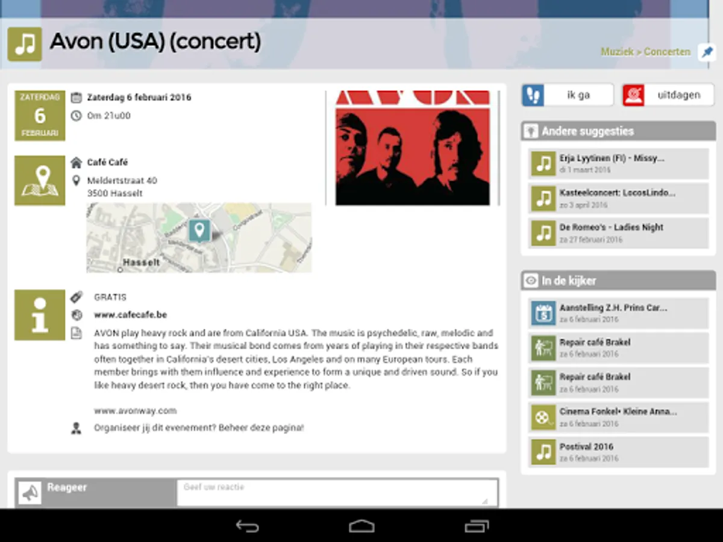Click the AVON band poster thumbnail
Viewport: 723px width, 542px height.
pyautogui.click(x=413, y=148)
